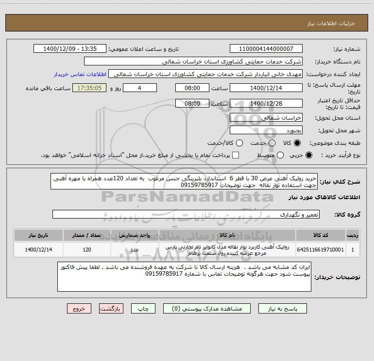
Task: Click the remaining days field showing 4
Action: 140,88
